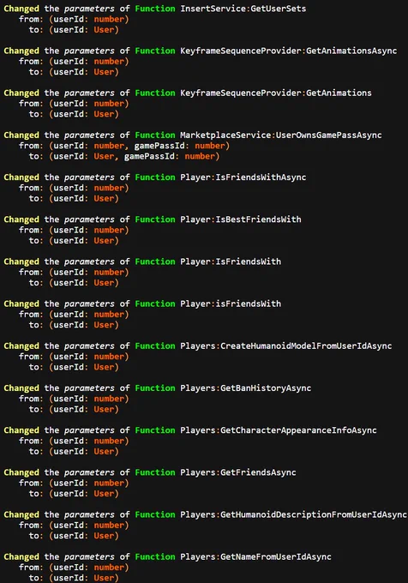Click 'Changed' on the GetNameFromUserIdAsync line
Screen dimensions: 408x583
pos(21,557)
